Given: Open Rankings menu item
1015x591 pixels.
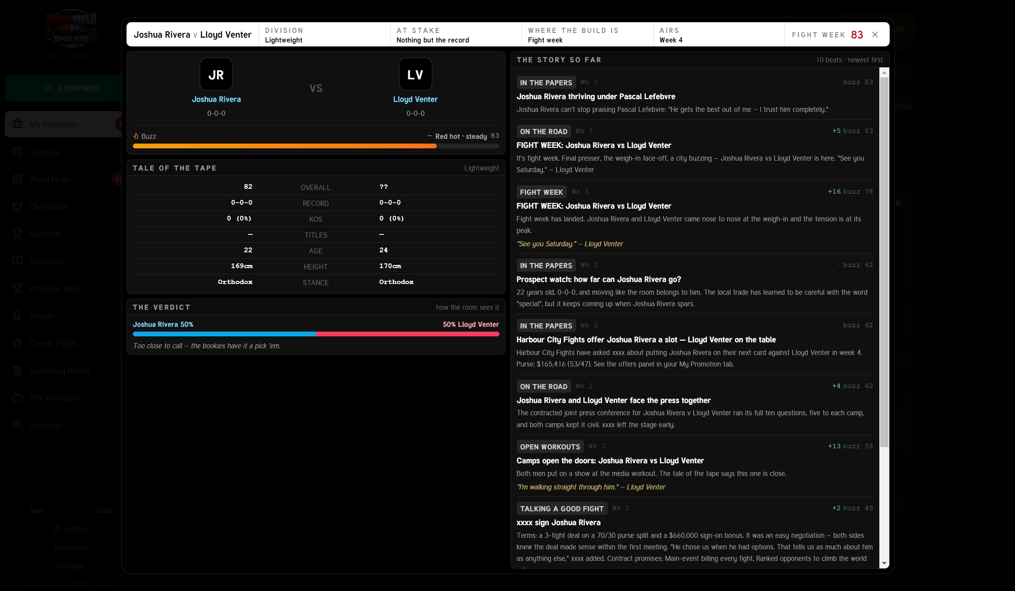Looking at the screenshot, I should 63,234.
